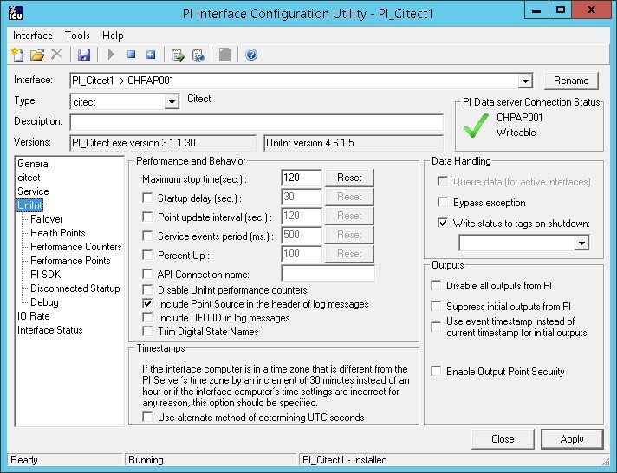Click the Description input field
Viewport: 617px width, 473px height.
tap(257, 122)
